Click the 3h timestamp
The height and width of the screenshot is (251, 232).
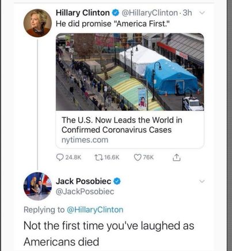click(x=187, y=13)
